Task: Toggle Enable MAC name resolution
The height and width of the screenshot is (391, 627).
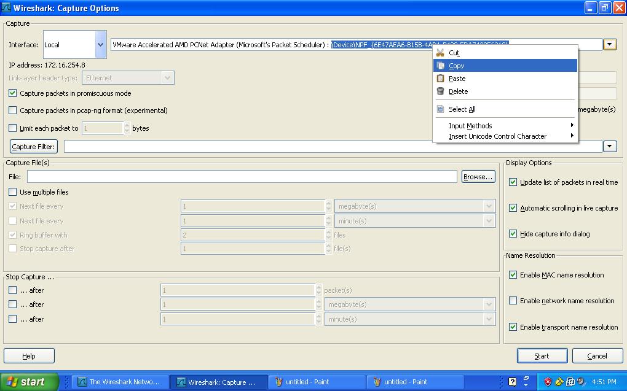Action: coord(513,275)
